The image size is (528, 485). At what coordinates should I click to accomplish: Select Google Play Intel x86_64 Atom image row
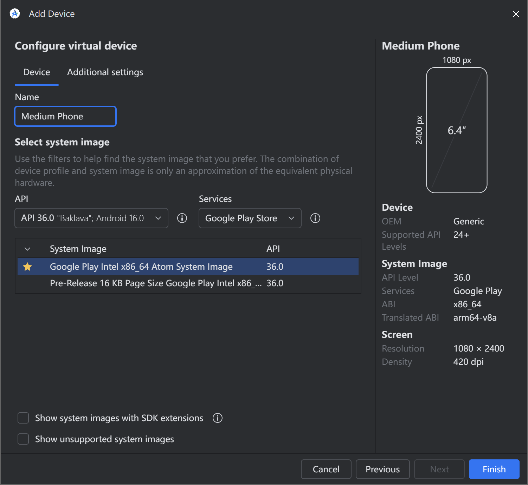click(x=141, y=267)
